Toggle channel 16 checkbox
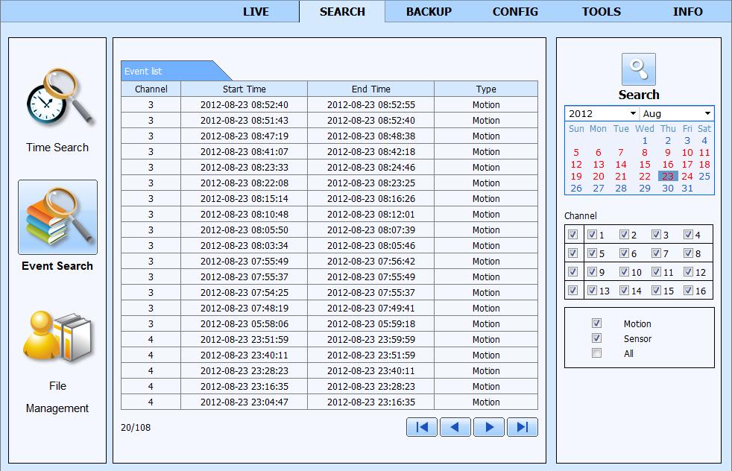Screen dimensions: 732x471 coord(688,291)
